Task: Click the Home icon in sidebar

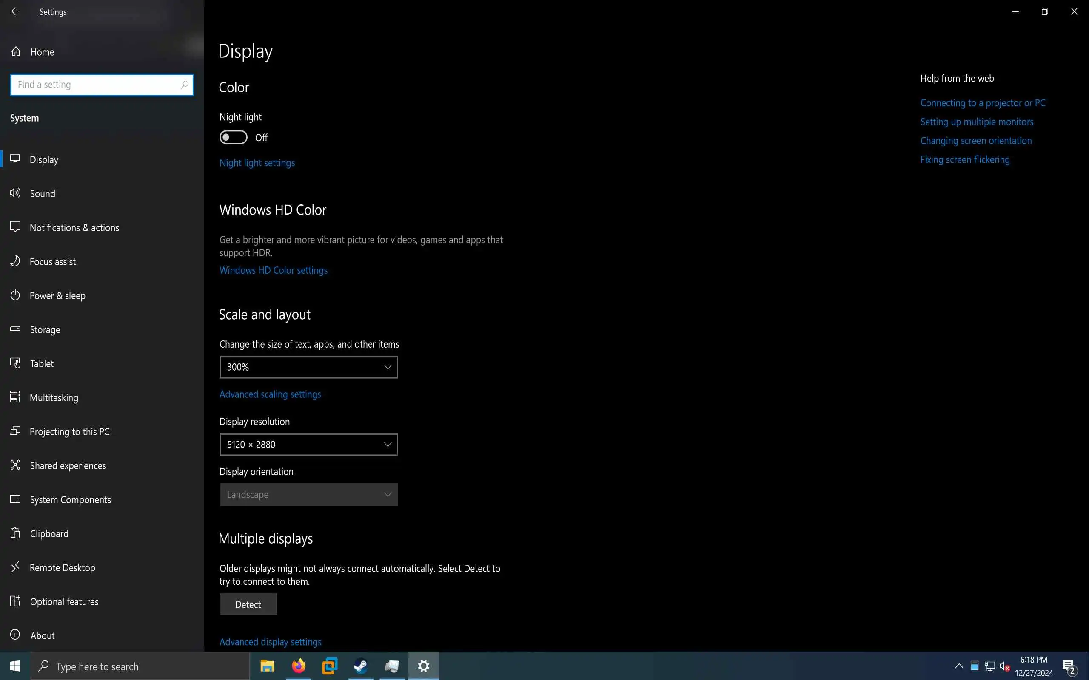Action: pyautogui.click(x=16, y=52)
